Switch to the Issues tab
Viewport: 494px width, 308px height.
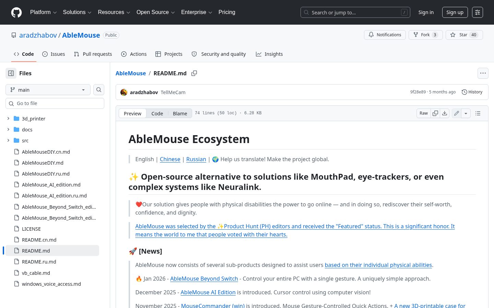pos(54,54)
